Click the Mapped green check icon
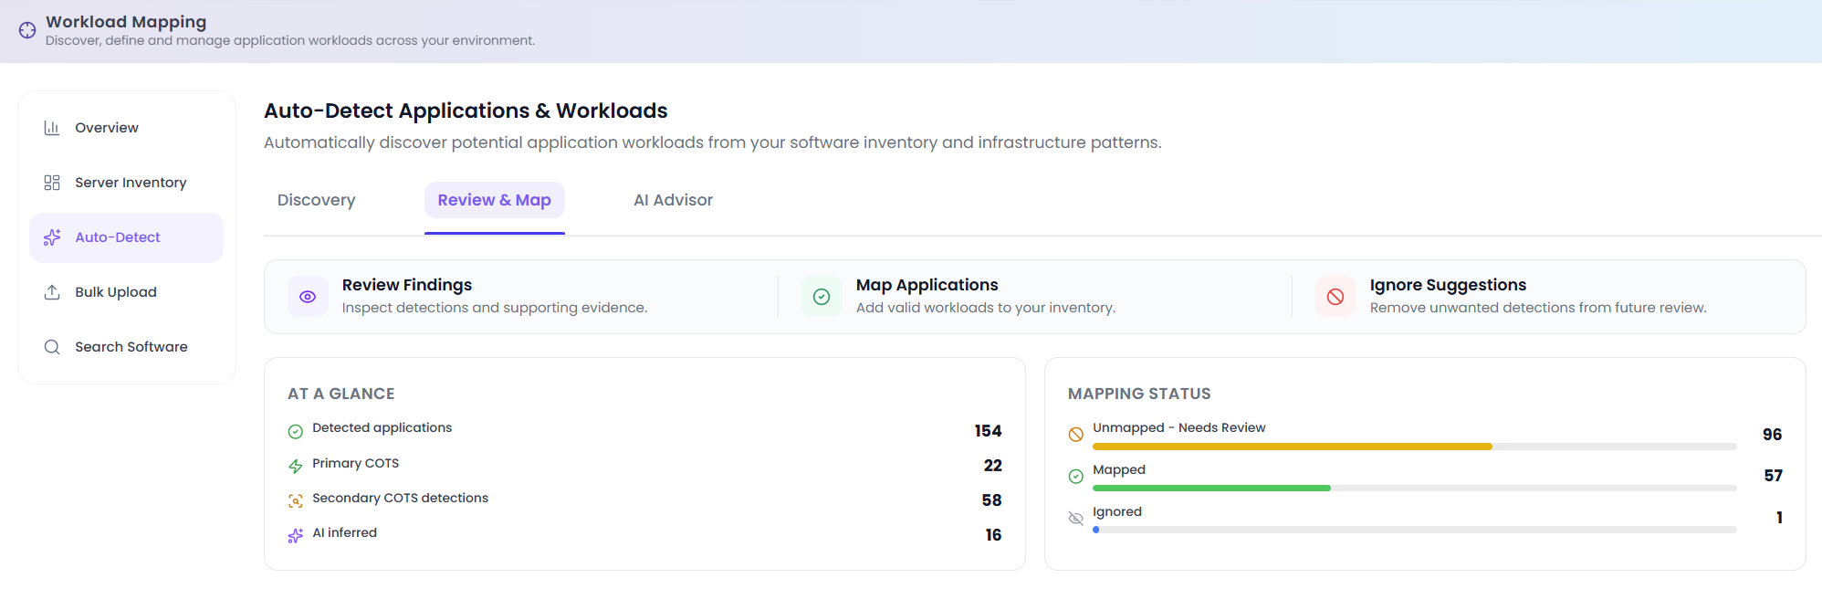 pos(1076,477)
